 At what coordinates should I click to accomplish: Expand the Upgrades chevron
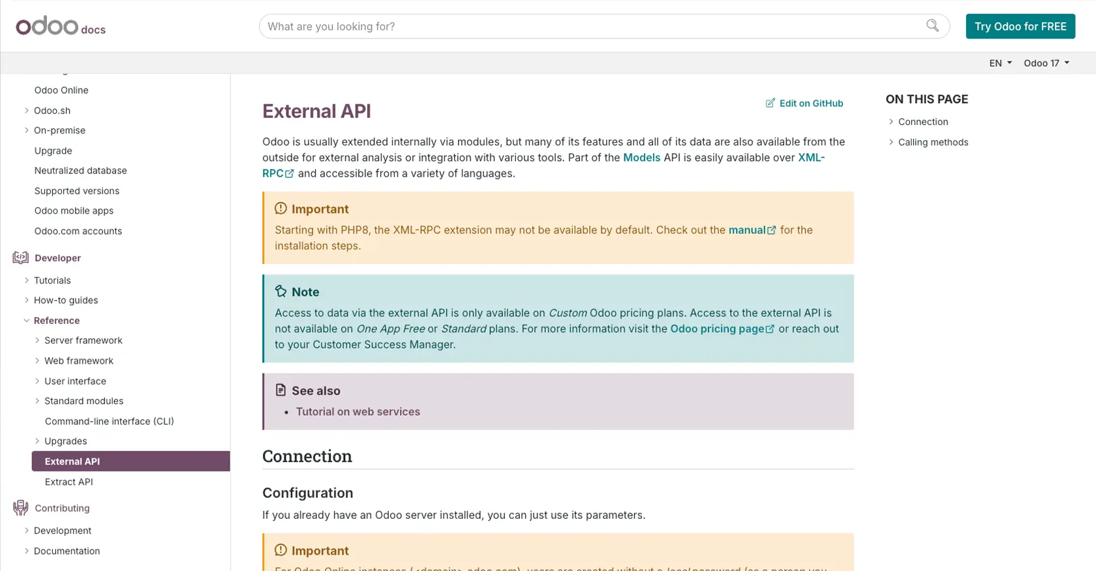(37, 441)
